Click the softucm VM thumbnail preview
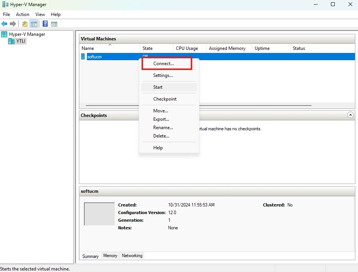This screenshot has width=358, height=272. (x=100, y=214)
